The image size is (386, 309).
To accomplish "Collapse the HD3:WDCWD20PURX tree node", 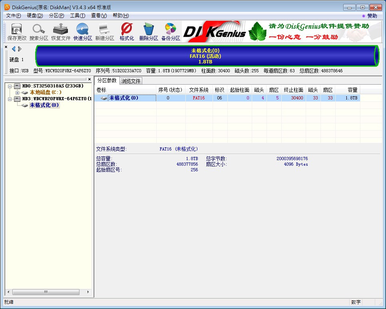I will [10, 99].
